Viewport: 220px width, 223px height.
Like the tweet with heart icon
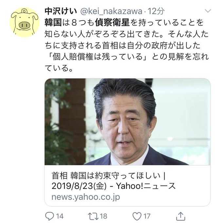click(x=137, y=216)
